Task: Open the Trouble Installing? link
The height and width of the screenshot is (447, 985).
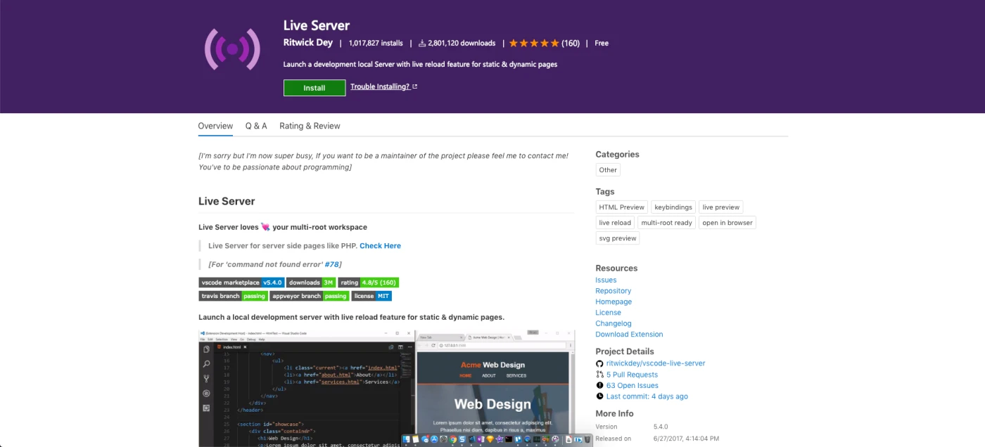Action: pos(384,86)
